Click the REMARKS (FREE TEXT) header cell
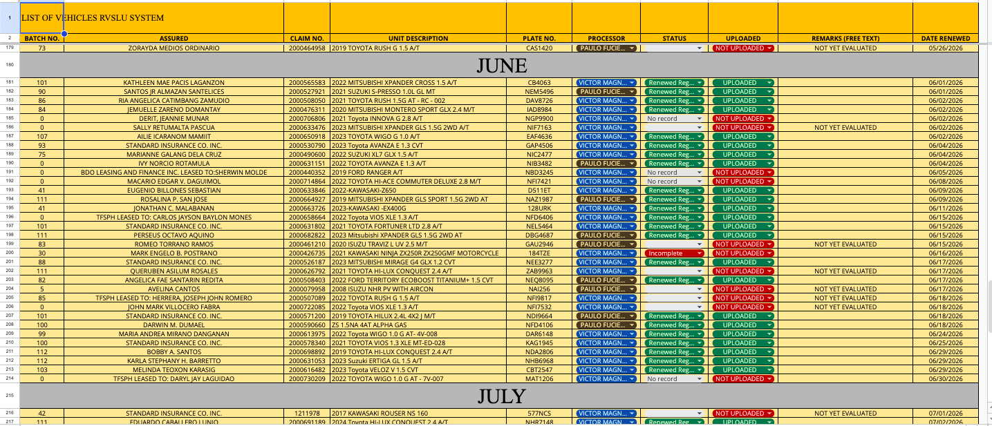Image resolution: width=992 pixels, height=426 pixels. point(845,39)
